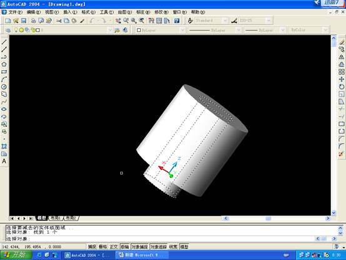Switch to the 布局1 layout tab
Screen dimensions: 346x260
(56, 218)
